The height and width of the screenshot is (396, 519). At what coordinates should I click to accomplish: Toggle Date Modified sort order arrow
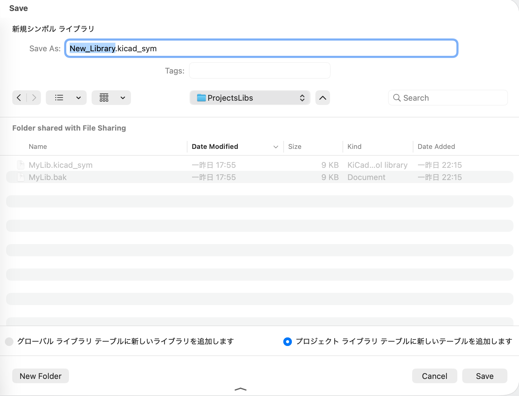(276, 147)
